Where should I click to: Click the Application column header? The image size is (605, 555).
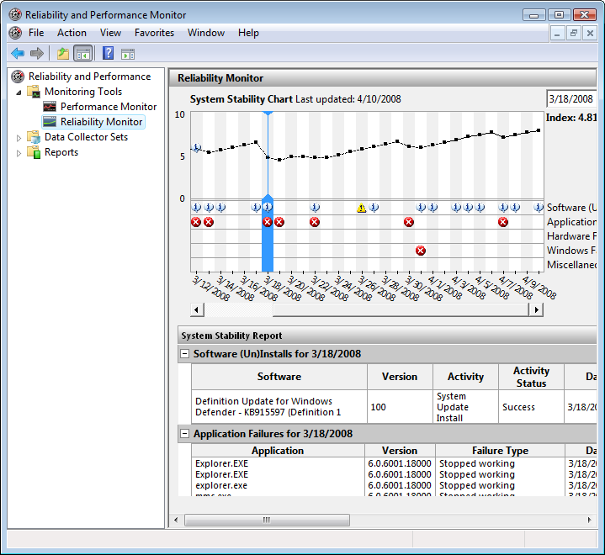point(278,451)
